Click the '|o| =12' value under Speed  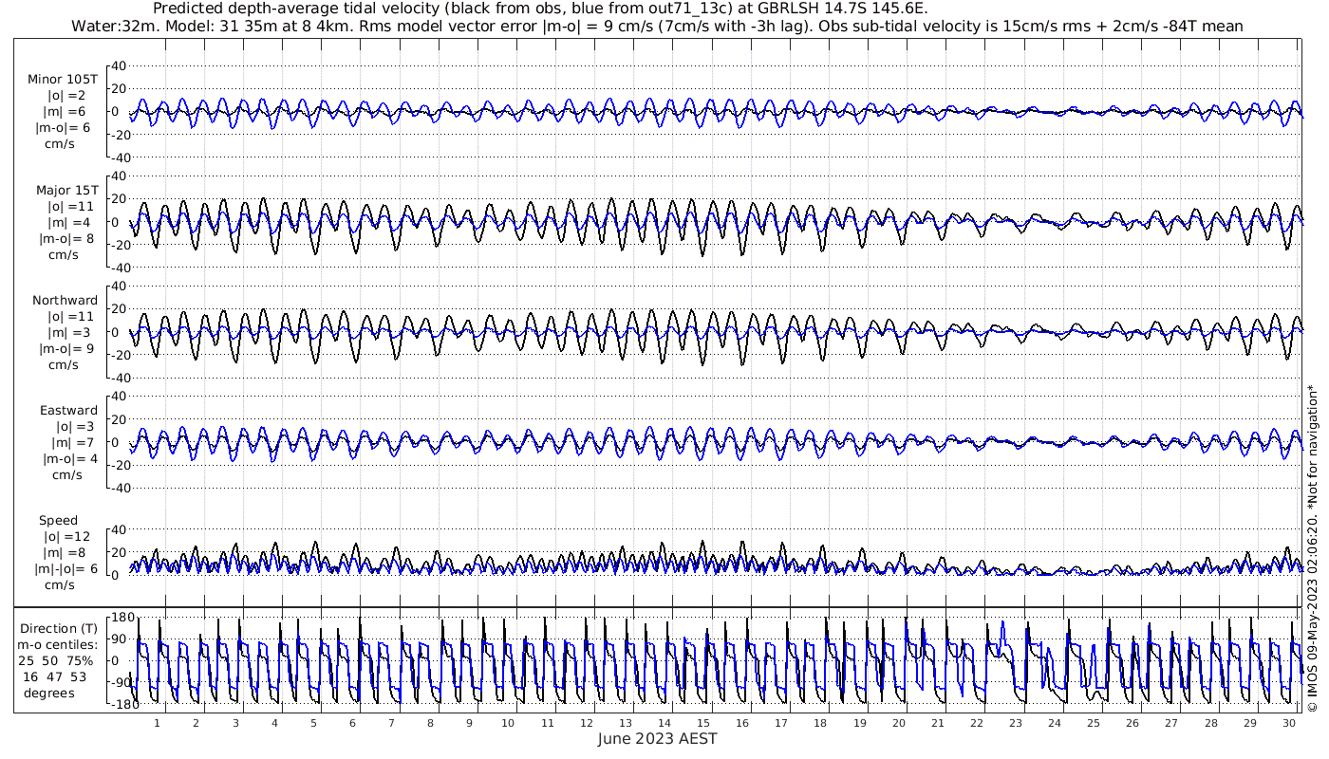(66, 537)
